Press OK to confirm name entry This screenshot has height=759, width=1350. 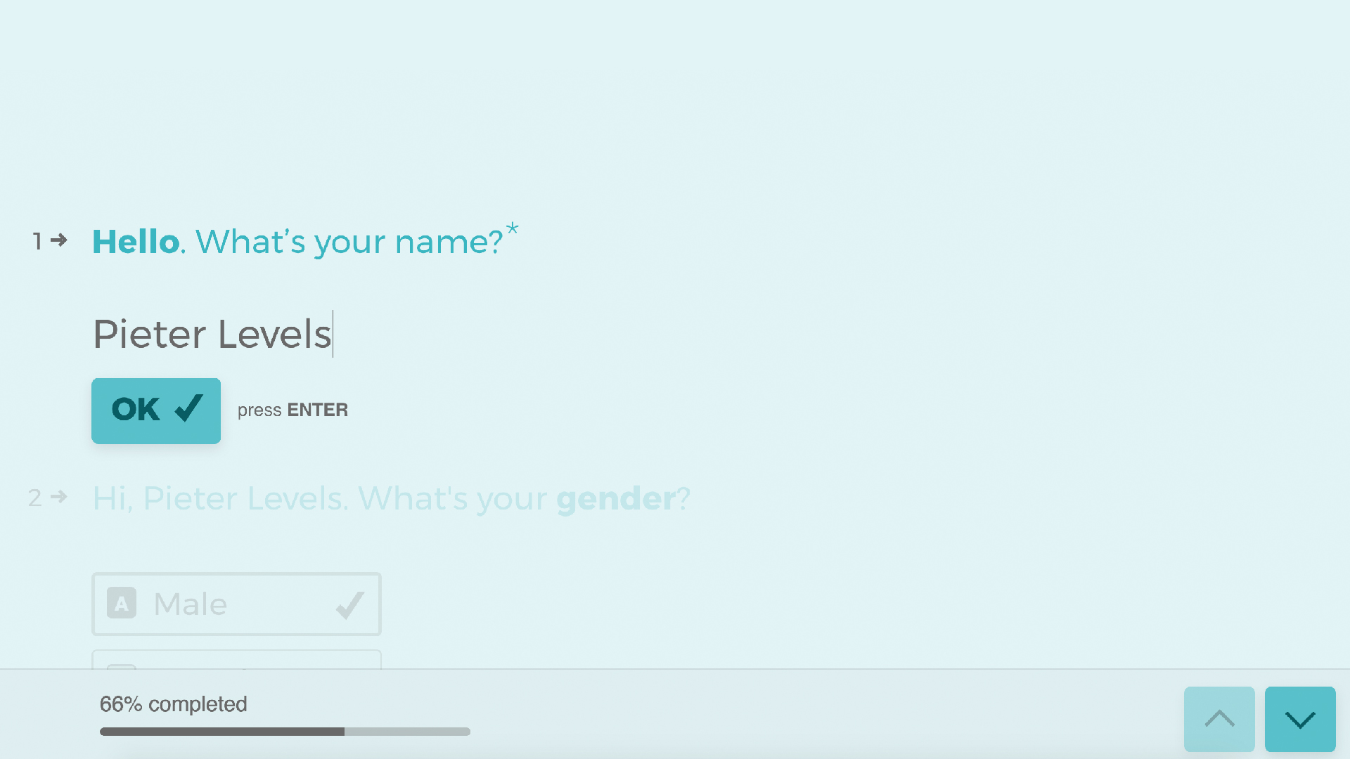156,410
